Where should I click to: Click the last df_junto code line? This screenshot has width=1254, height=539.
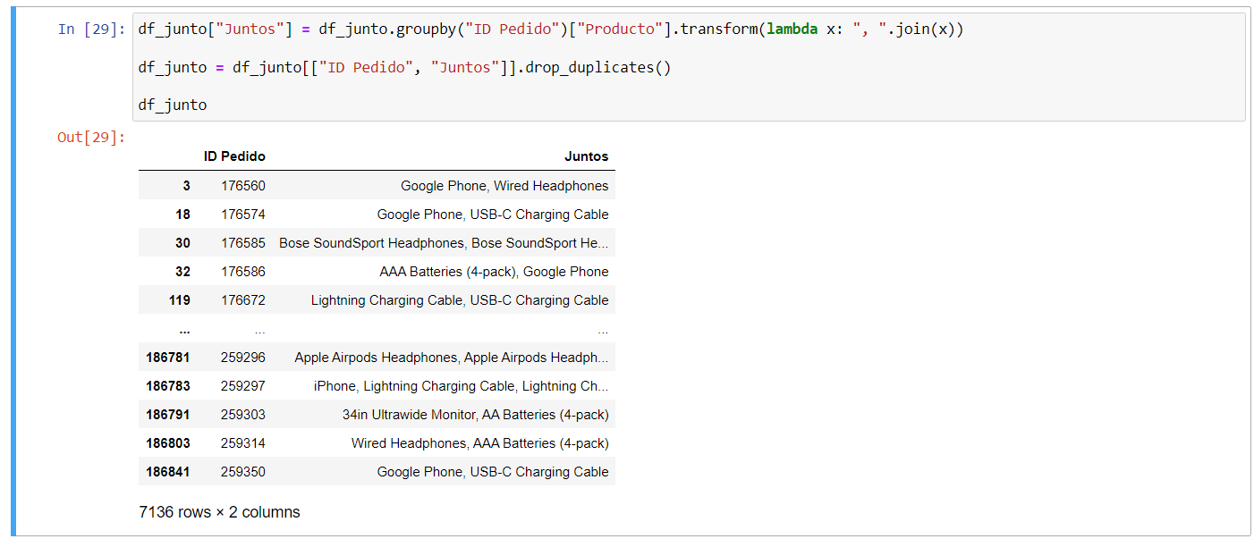pos(173,105)
